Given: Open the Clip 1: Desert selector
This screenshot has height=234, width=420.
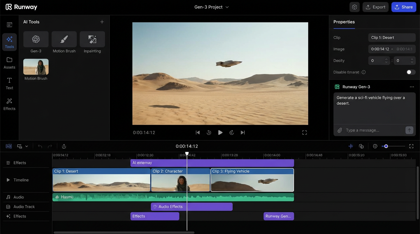Looking at the screenshot, I should 392,37.
